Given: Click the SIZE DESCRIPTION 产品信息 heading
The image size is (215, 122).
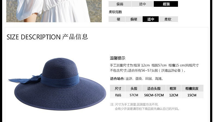Looking at the screenshot, I should tap(47, 37).
